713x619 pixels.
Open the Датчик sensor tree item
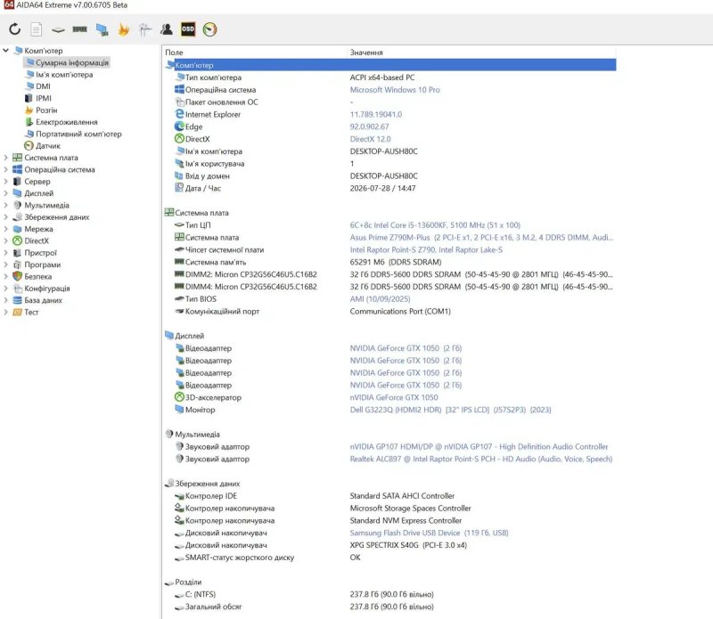point(48,146)
